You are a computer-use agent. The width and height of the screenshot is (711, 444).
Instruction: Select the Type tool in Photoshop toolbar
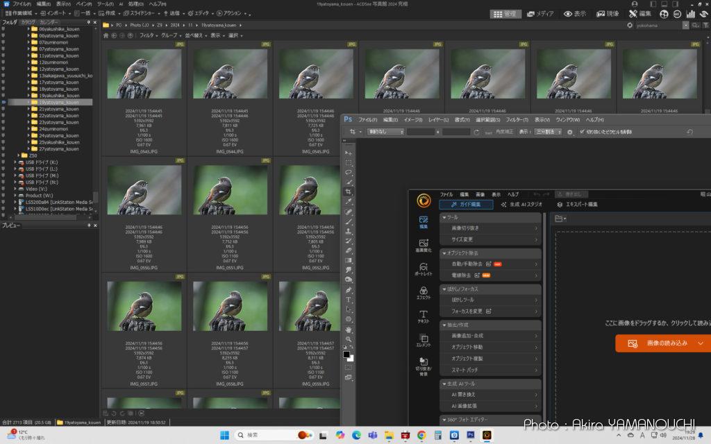click(x=349, y=299)
